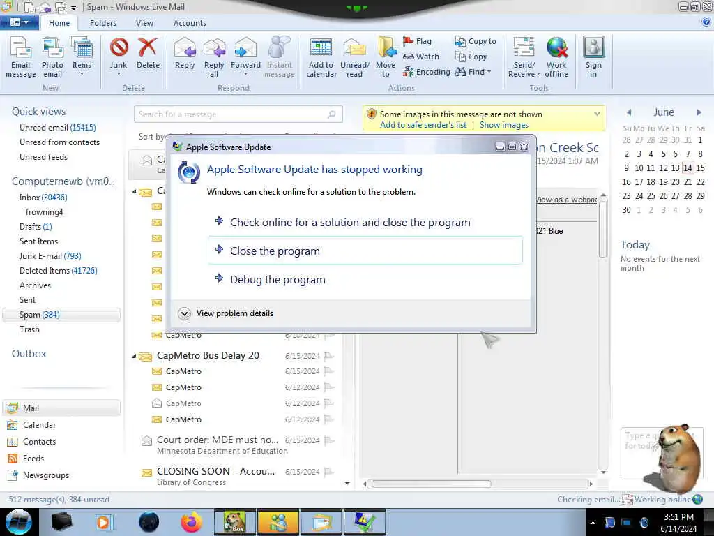Select June 14 in the calendar
This screenshot has width=714, height=536.
coord(688,167)
